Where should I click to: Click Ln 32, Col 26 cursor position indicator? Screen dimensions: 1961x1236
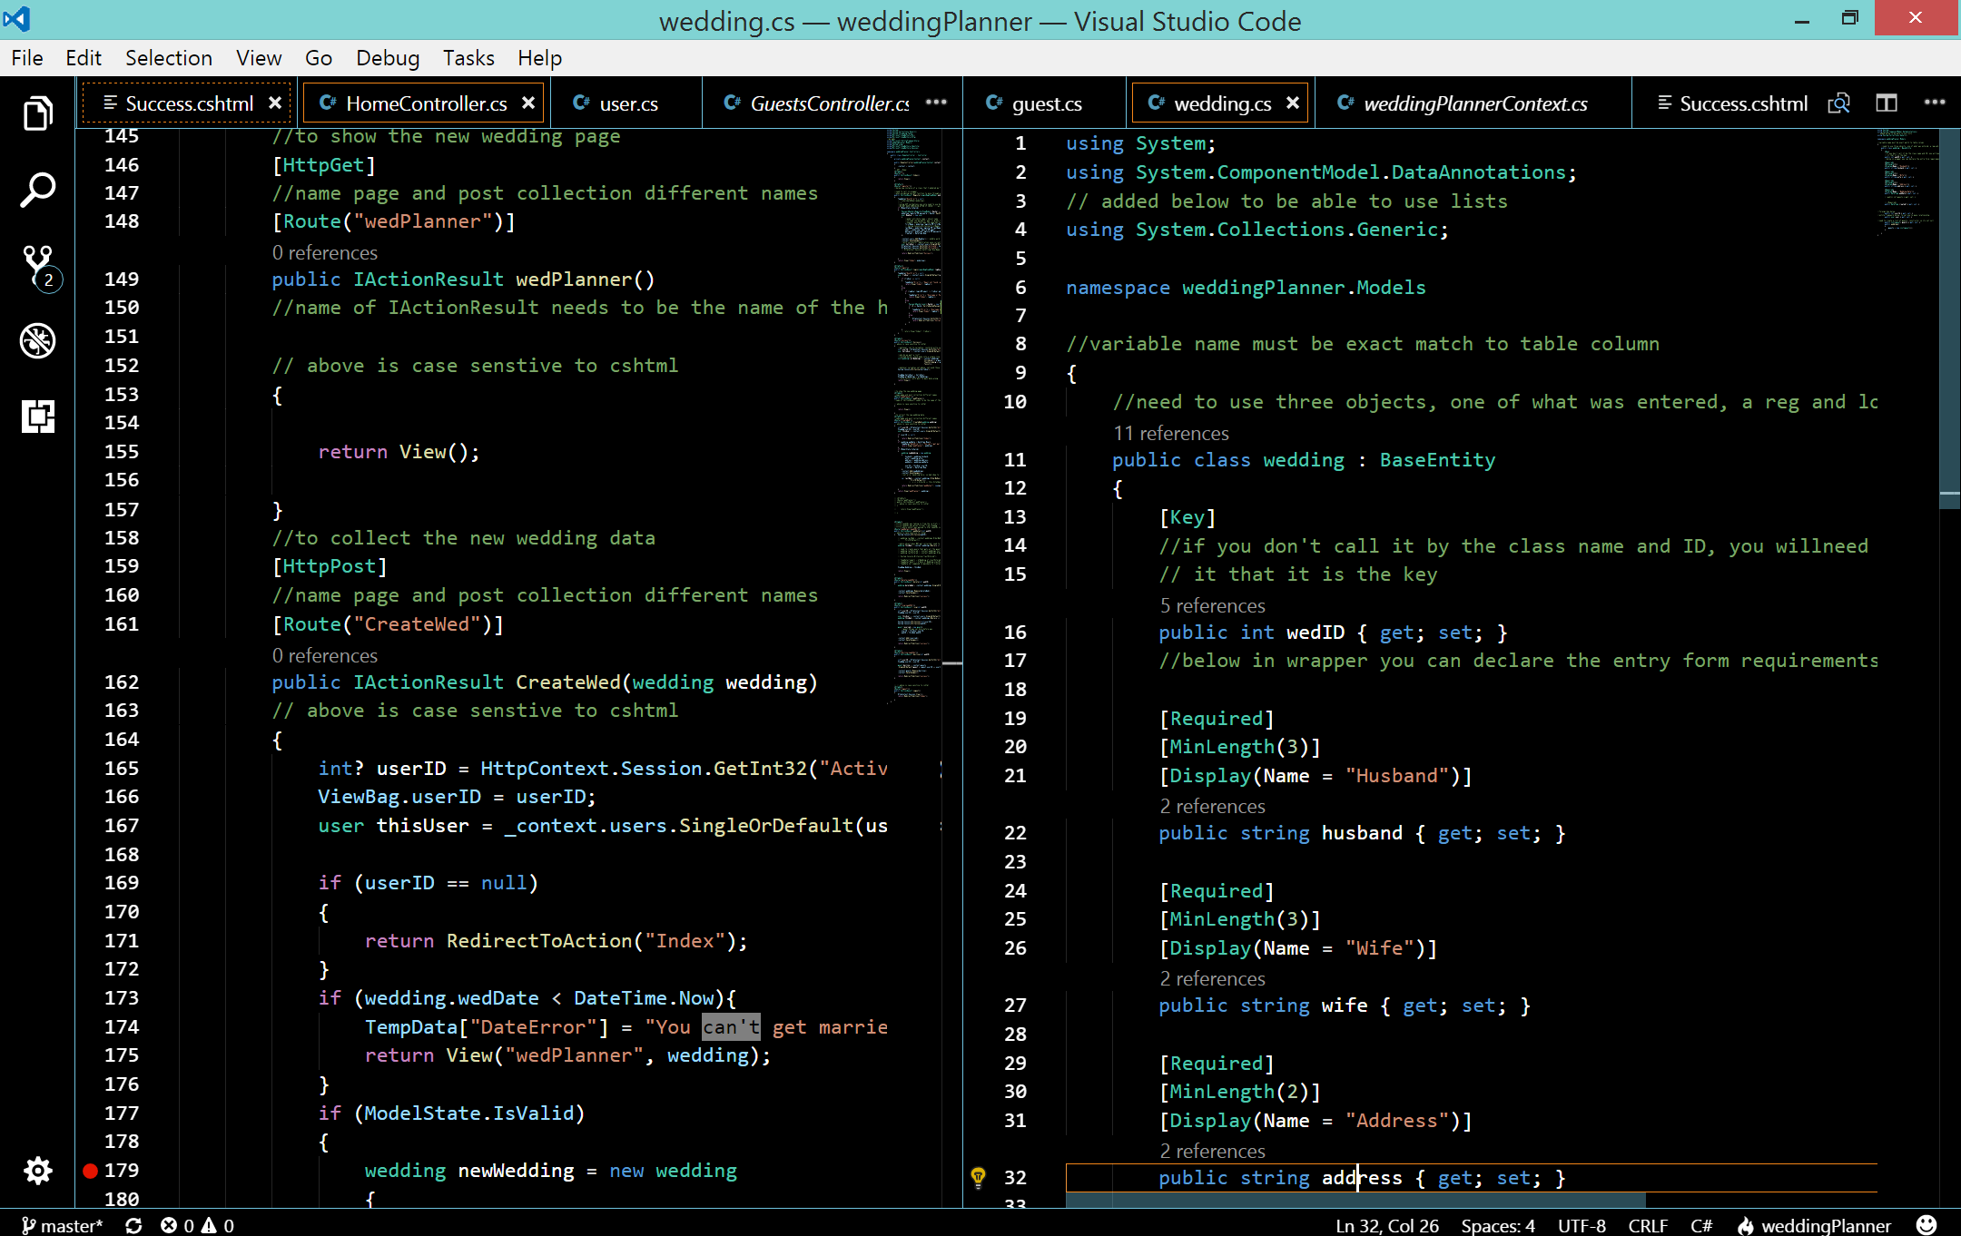1387,1225
